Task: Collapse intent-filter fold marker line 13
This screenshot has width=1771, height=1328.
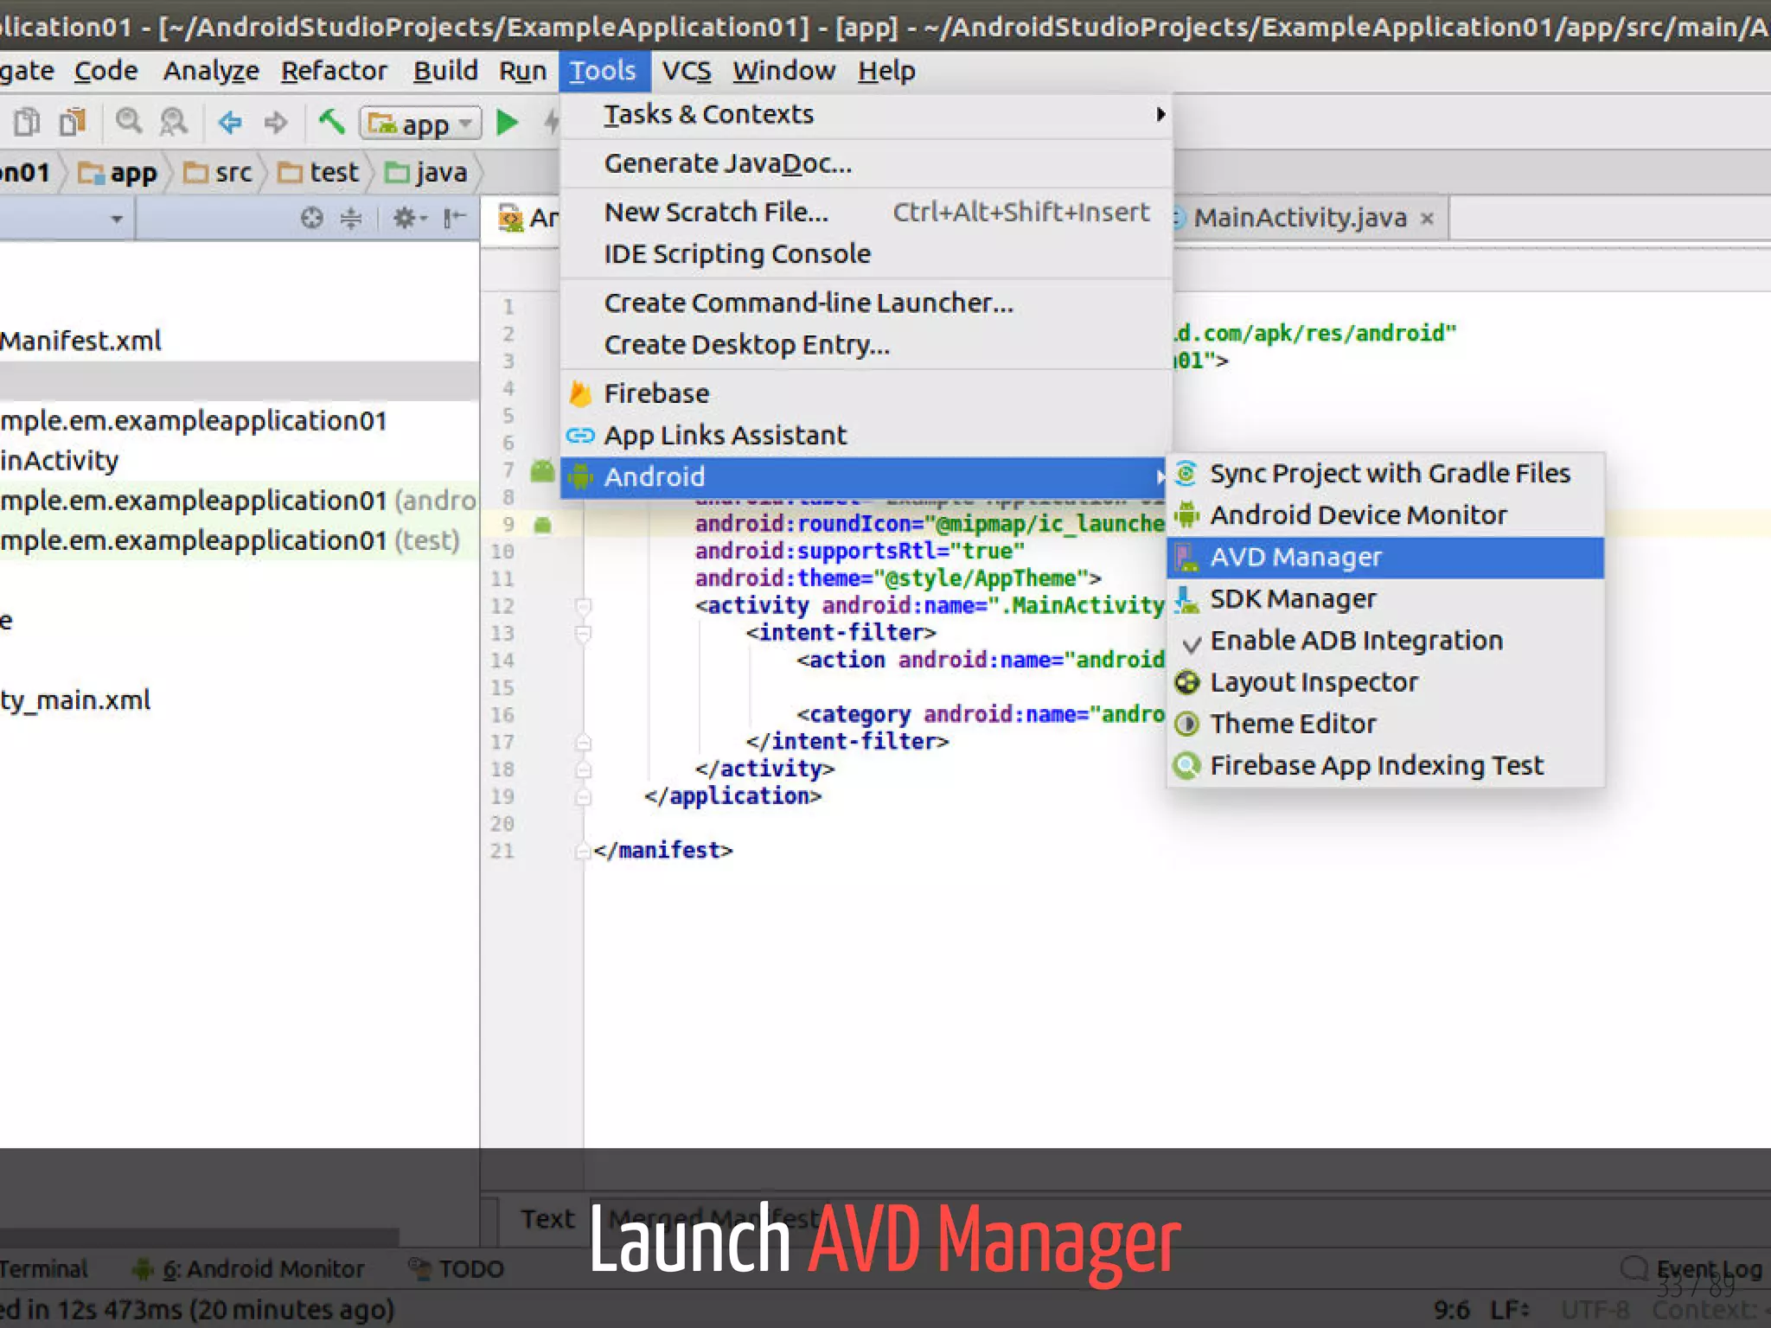Action: click(584, 634)
